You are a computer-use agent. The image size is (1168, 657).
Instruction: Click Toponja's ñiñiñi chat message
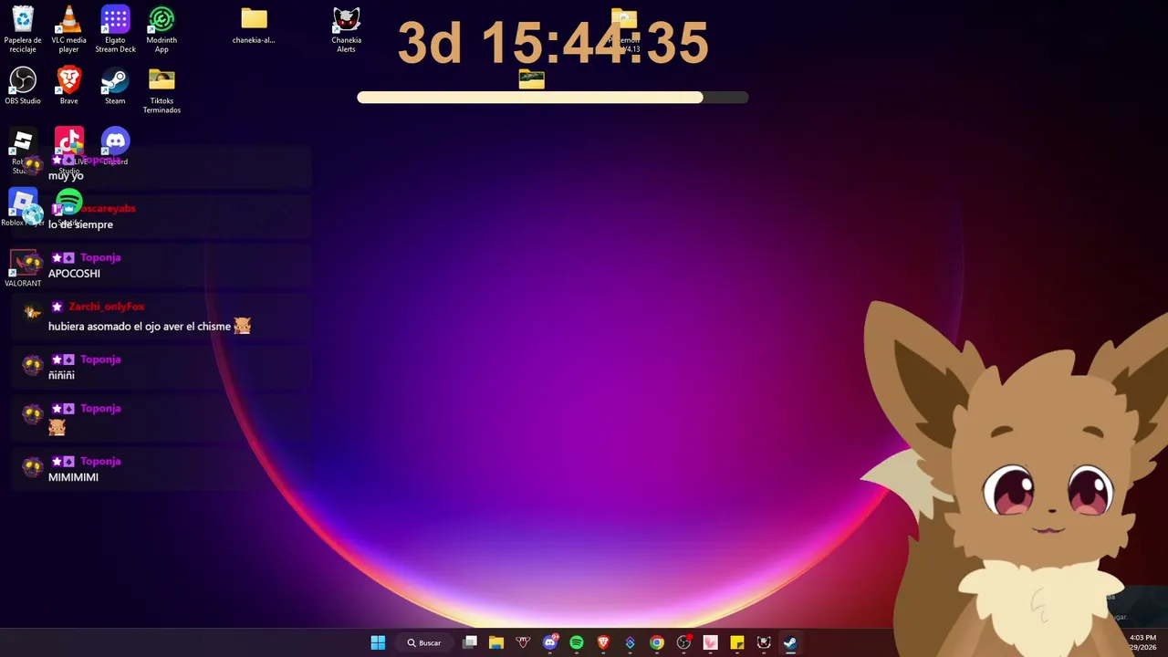(61, 375)
